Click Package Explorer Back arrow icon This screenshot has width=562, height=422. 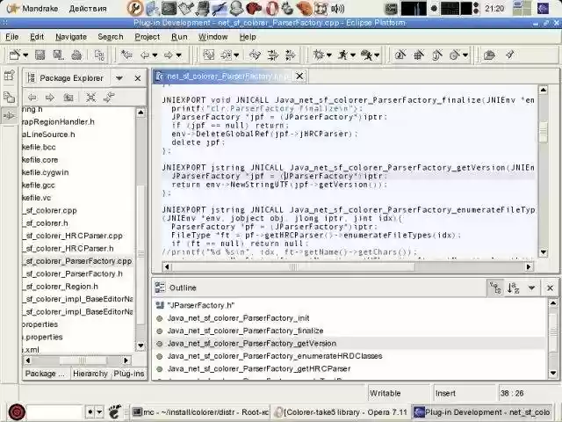(32, 98)
